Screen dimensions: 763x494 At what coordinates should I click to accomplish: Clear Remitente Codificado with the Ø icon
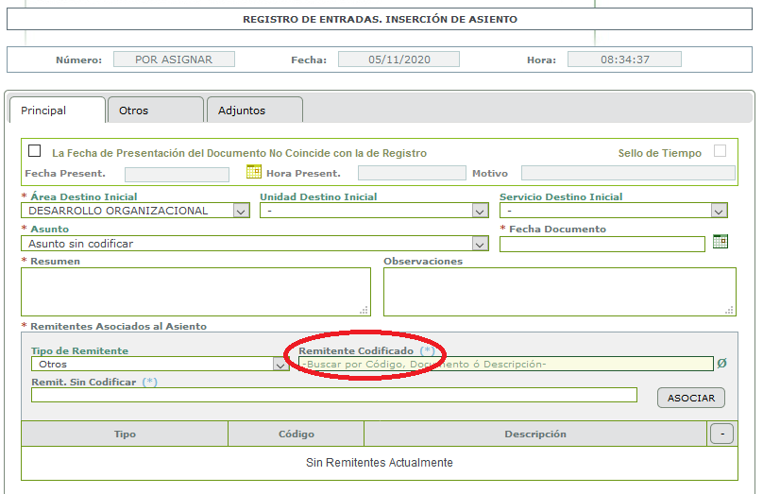pyautogui.click(x=721, y=363)
